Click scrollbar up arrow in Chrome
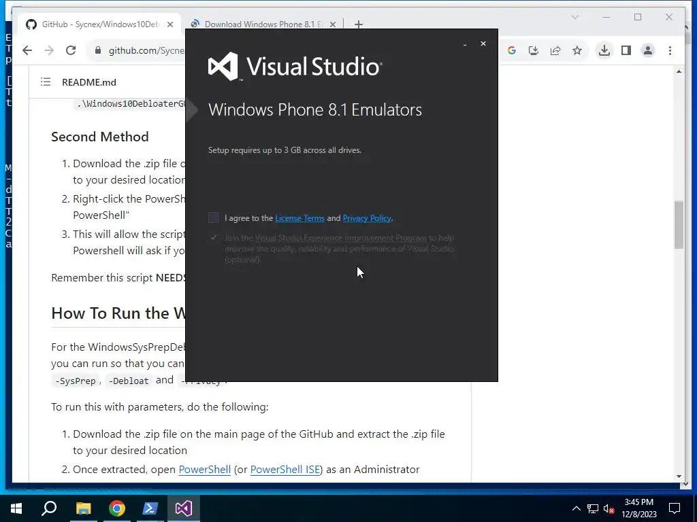 click(x=679, y=71)
